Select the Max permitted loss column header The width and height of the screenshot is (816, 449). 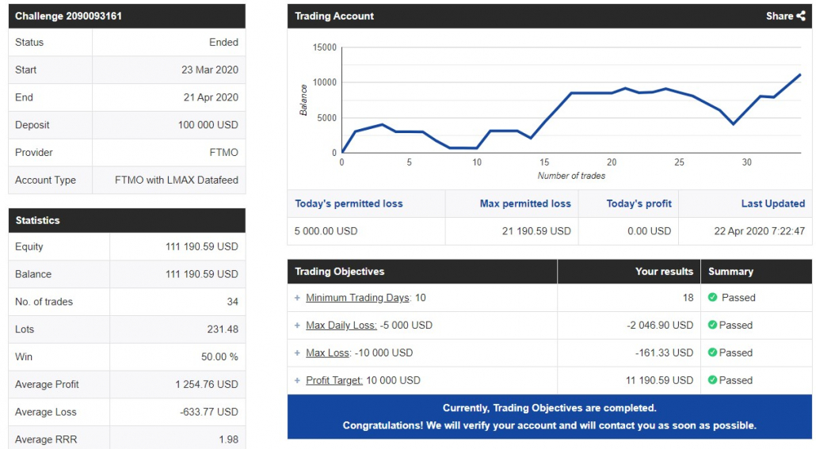tap(525, 204)
